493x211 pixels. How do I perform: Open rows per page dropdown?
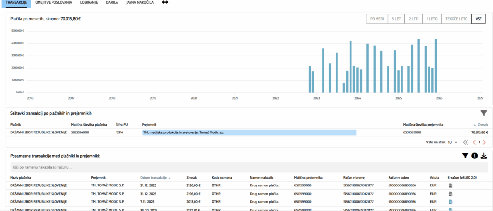(x=452, y=142)
